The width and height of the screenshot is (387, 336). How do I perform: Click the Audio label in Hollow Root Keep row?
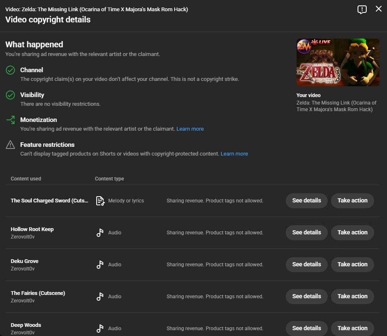[x=115, y=233]
